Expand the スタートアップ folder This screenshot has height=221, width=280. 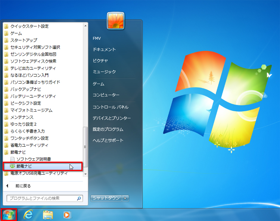21,40
